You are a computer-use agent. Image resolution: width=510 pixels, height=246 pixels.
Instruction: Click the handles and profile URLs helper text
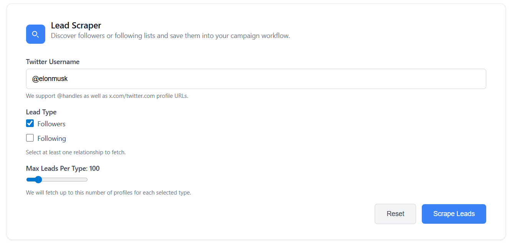point(107,96)
